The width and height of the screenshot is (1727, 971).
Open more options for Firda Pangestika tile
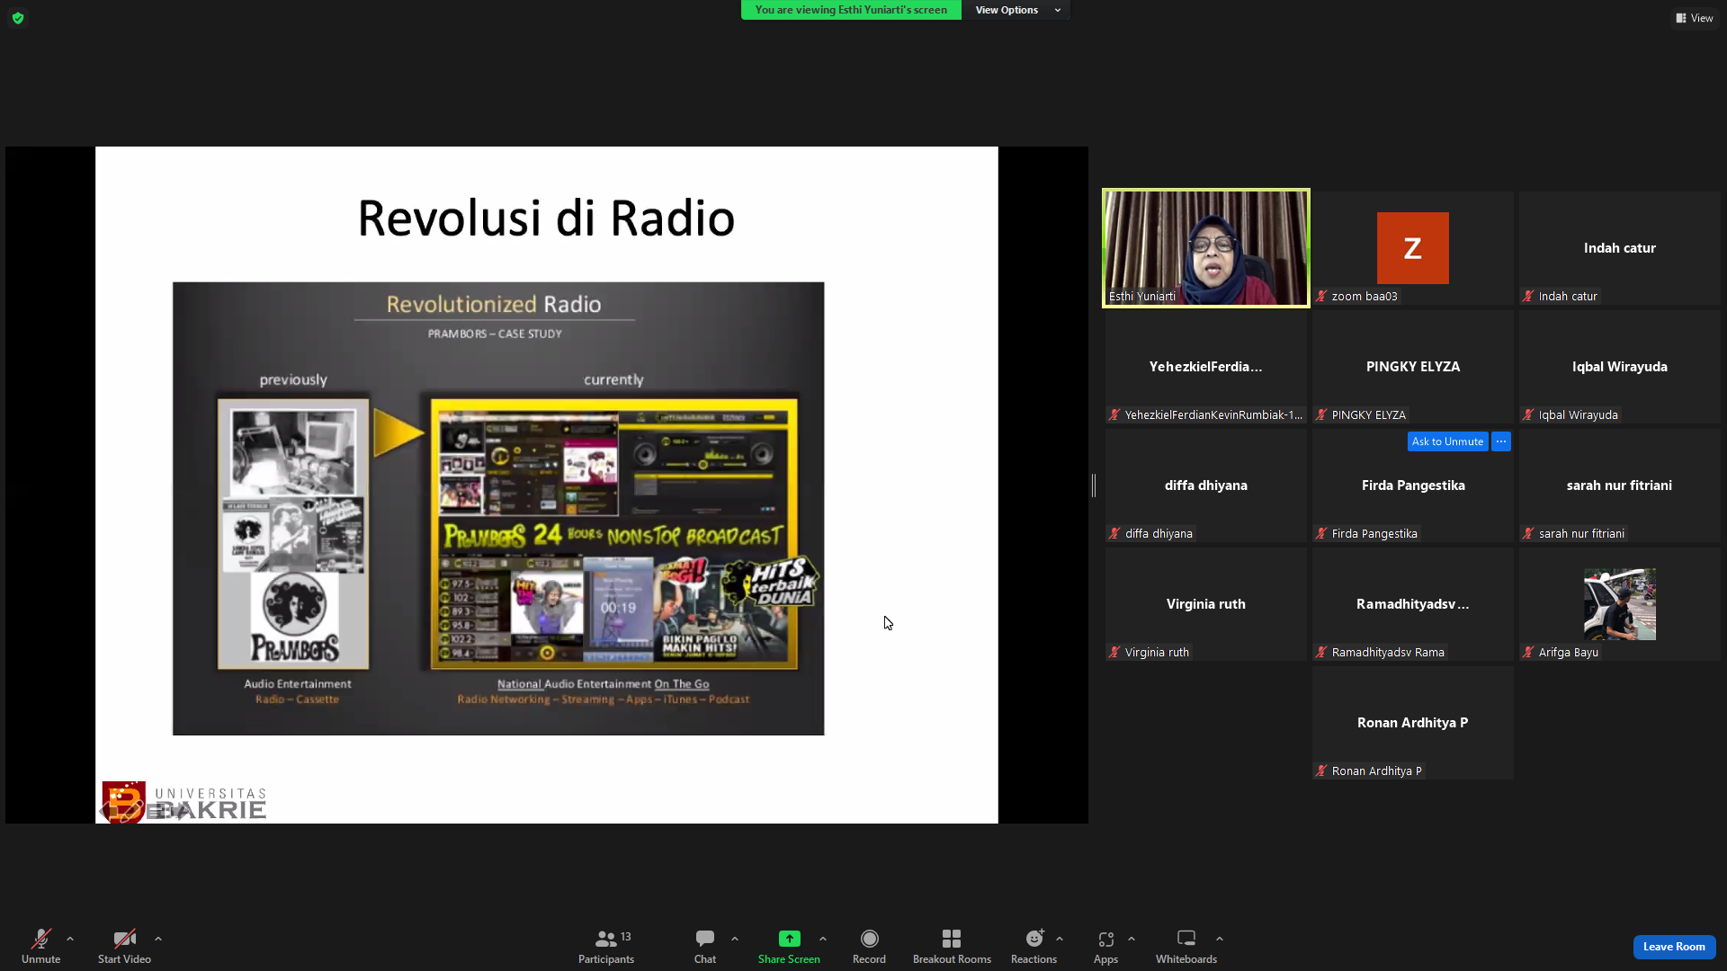click(x=1501, y=441)
